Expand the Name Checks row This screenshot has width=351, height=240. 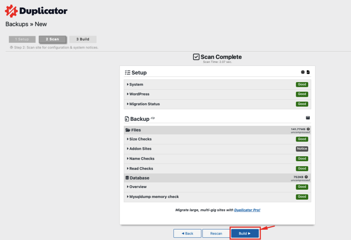pos(217,159)
